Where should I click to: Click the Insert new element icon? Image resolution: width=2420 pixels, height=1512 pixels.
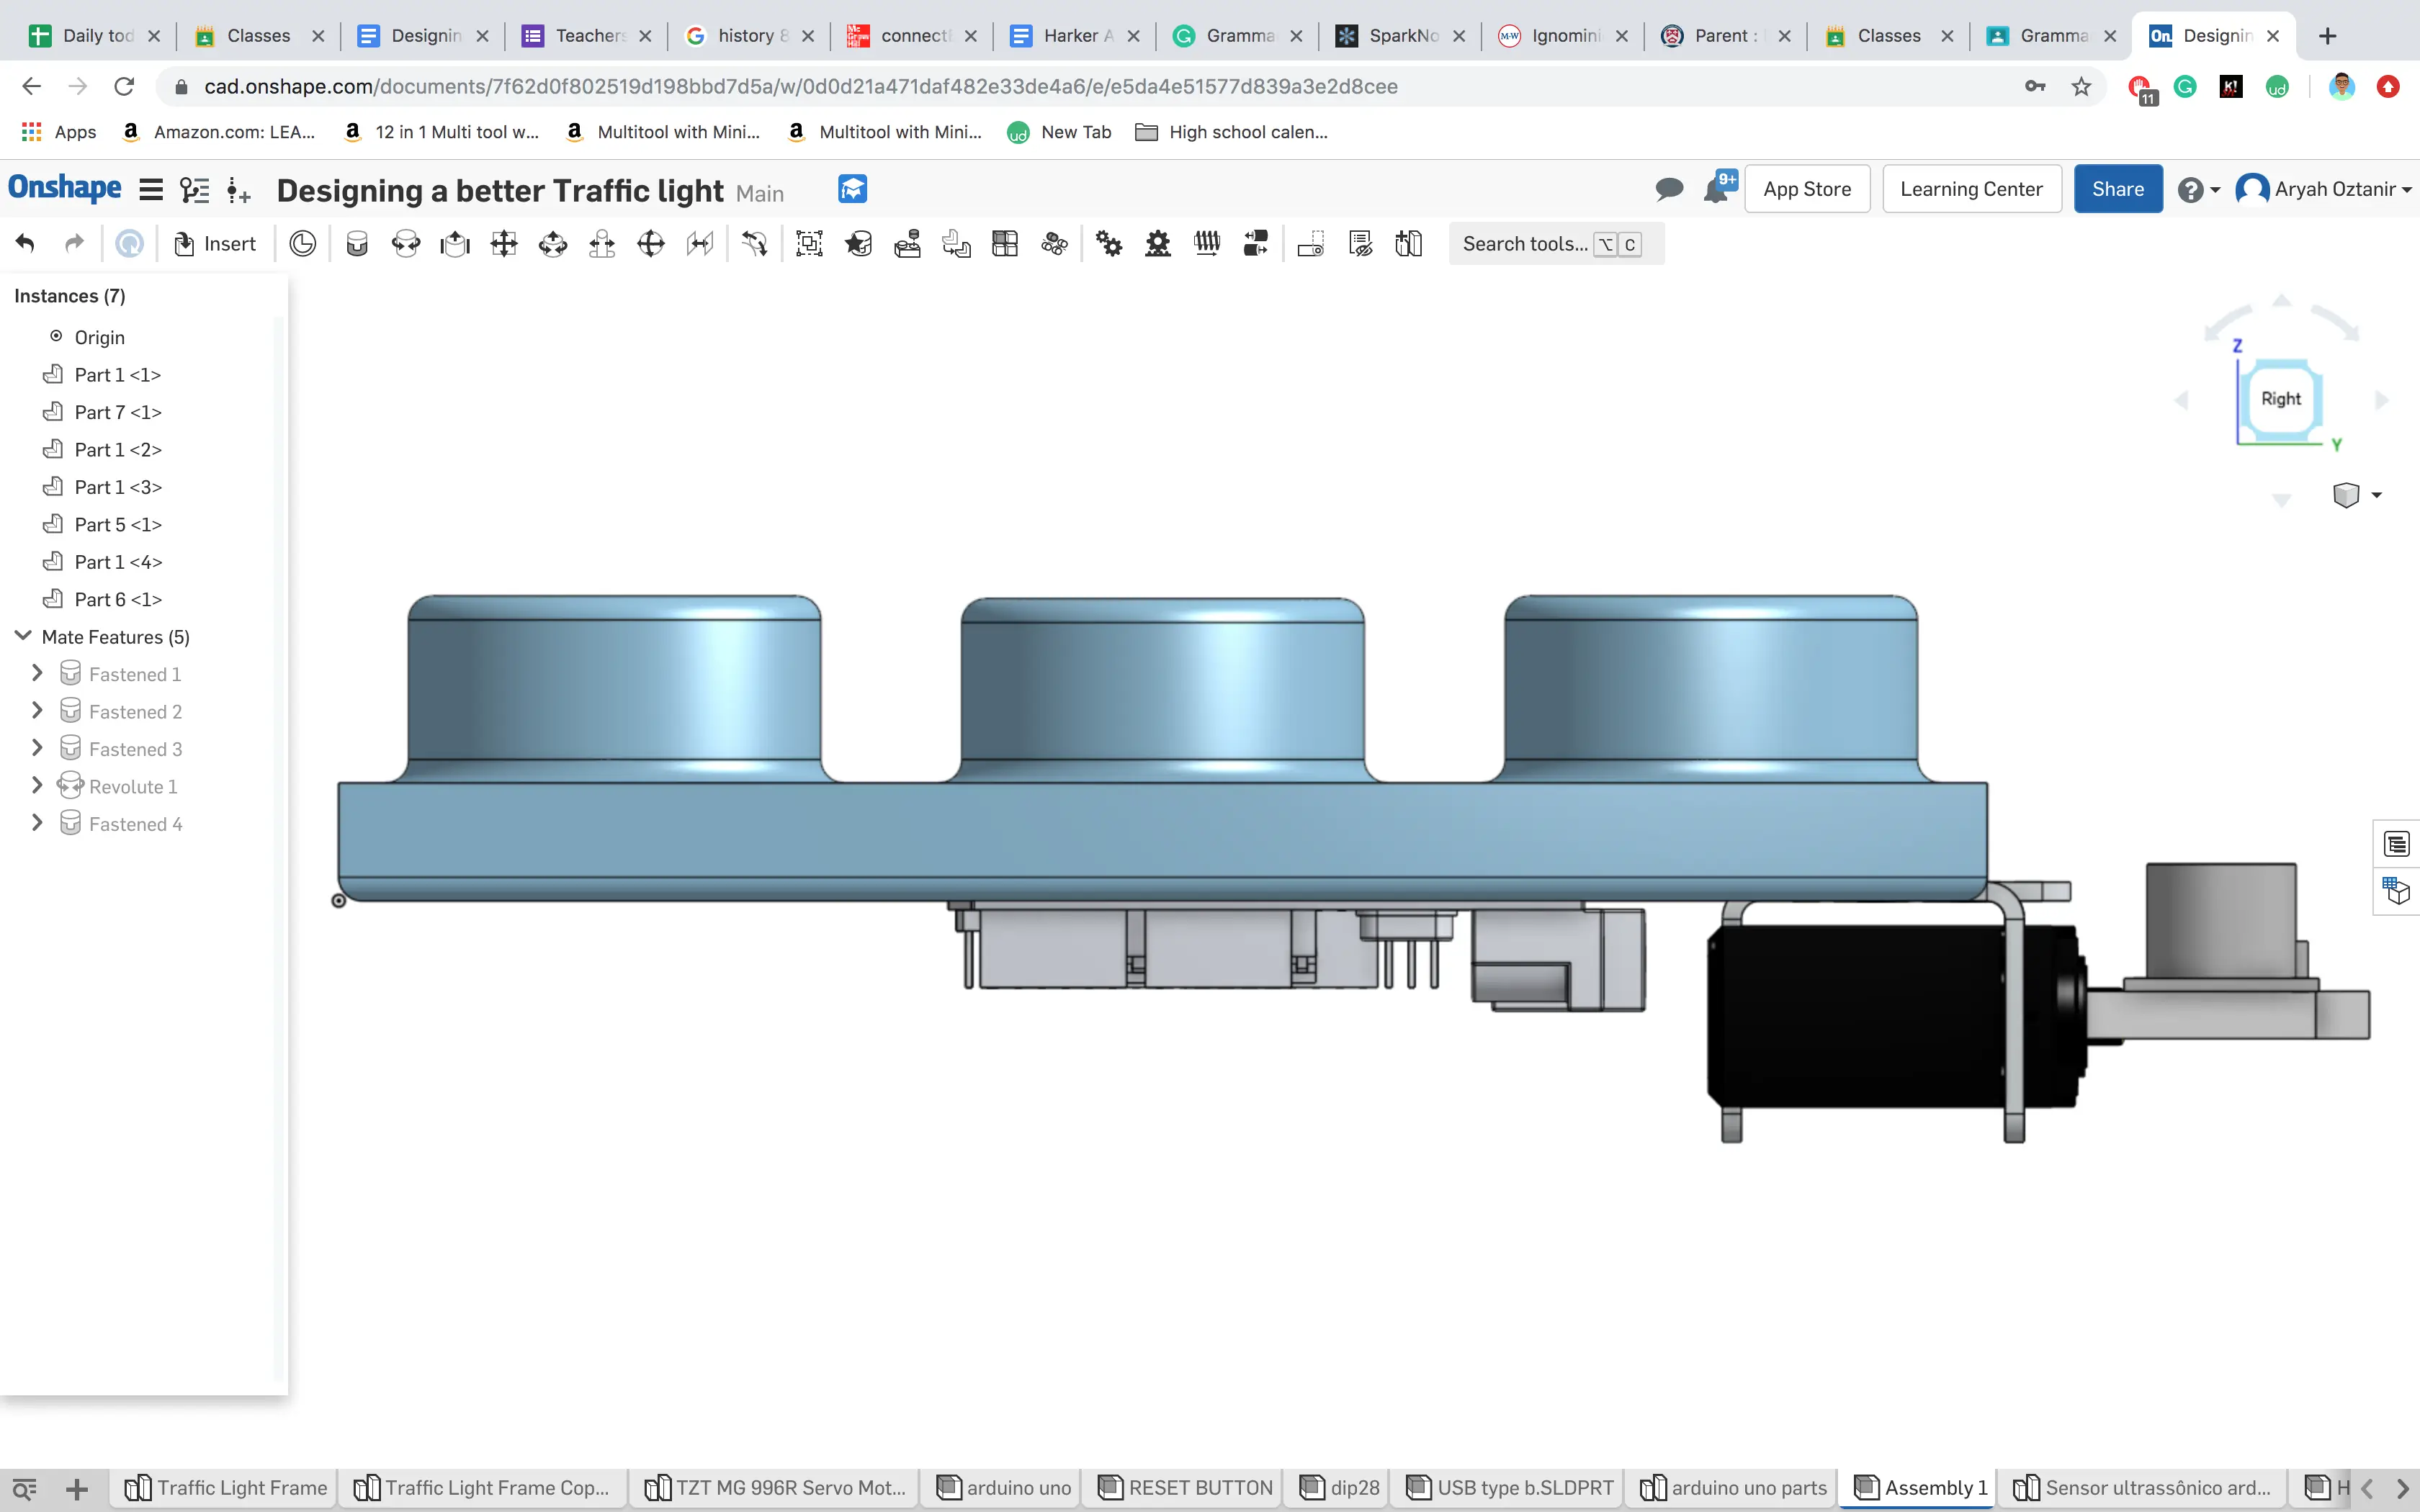[x=239, y=190]
